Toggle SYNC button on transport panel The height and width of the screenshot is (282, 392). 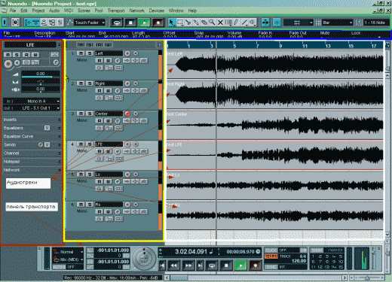[271, 267]
